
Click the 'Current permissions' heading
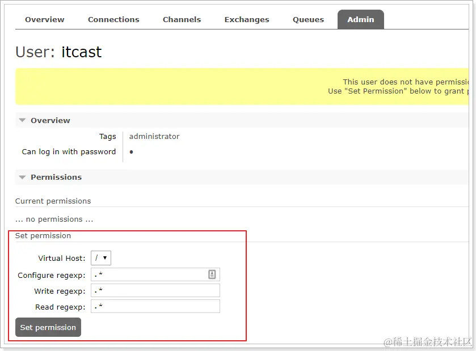53,201
